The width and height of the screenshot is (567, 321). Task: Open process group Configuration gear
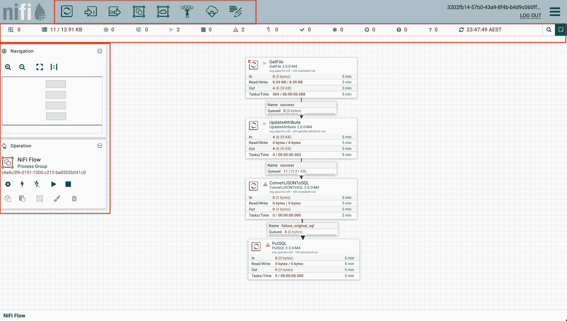coord(8,184)
